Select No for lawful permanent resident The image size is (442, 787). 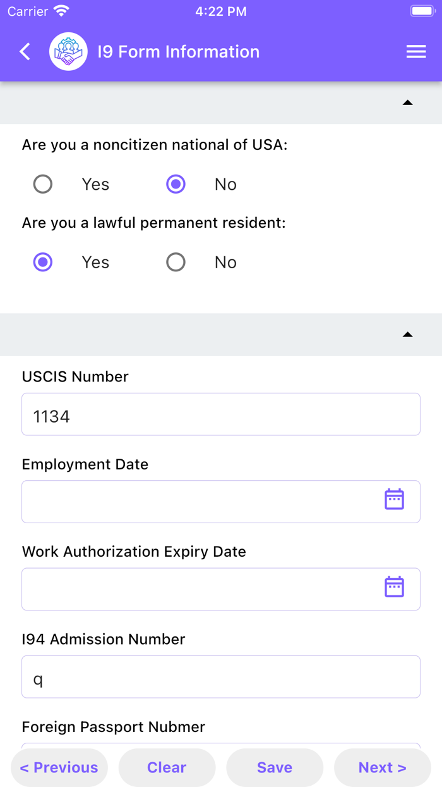coord(176,262)
